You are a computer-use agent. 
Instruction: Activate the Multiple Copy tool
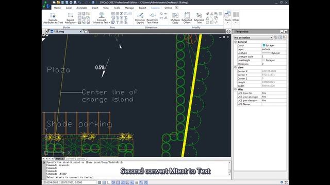(175, 18)
